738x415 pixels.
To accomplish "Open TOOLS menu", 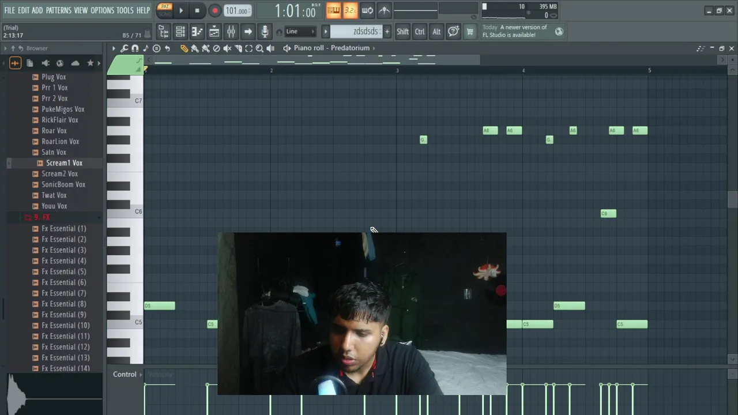I will coord(125,10).
